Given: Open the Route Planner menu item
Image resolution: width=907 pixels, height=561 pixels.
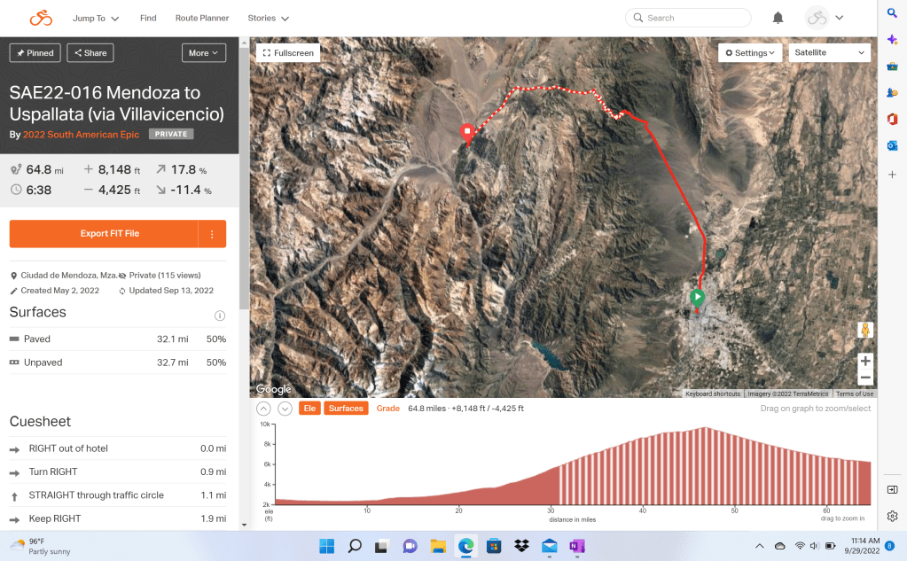Looking at the screenshot, I should [202, 18].
